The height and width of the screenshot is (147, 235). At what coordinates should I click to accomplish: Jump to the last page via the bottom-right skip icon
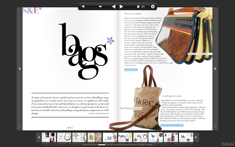pos(215,127)
